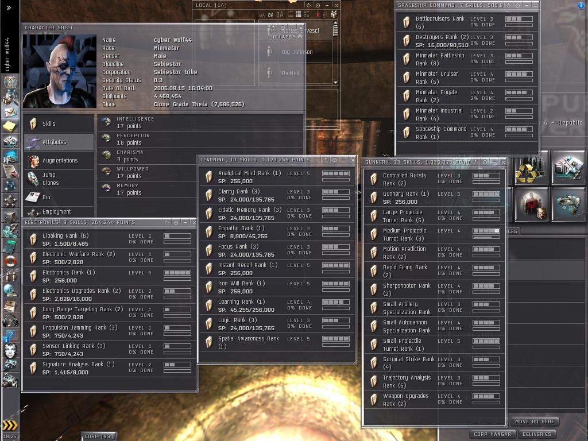
Task: Select the Spatial Awareness skill row
Action: coord(277,342)
